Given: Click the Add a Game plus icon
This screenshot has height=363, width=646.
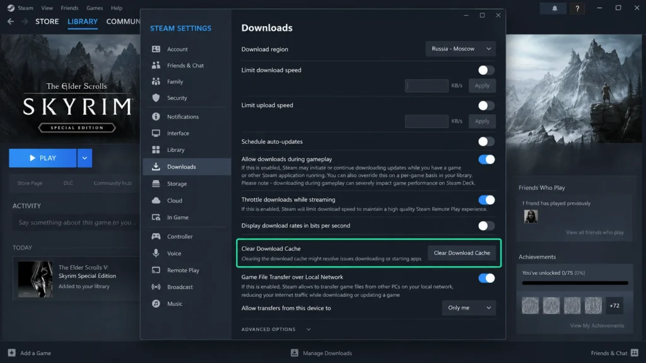Looking at the screenshot, I should pos(11,353).
